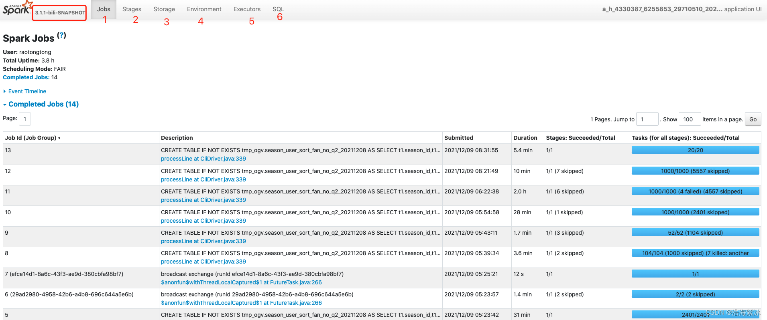Click the 20/20 task progress bar
Viewport: 767px width, 320px height.
(x=695, y=150)
